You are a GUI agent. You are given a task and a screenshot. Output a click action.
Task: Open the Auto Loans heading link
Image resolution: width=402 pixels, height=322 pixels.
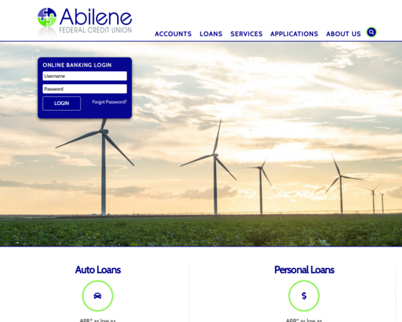[98, 270]
